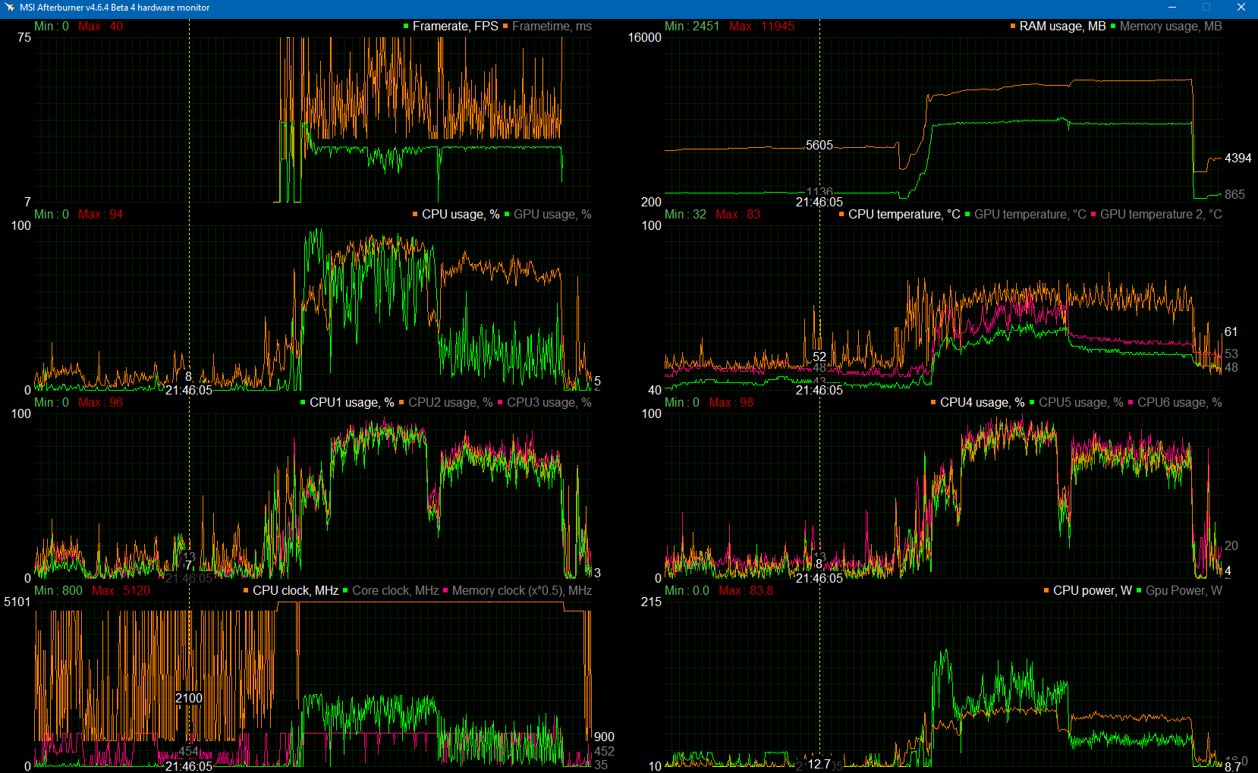1258x773 pixels.
Task: Select the GPU usage, % legend marker
Action: click(507, 214)
